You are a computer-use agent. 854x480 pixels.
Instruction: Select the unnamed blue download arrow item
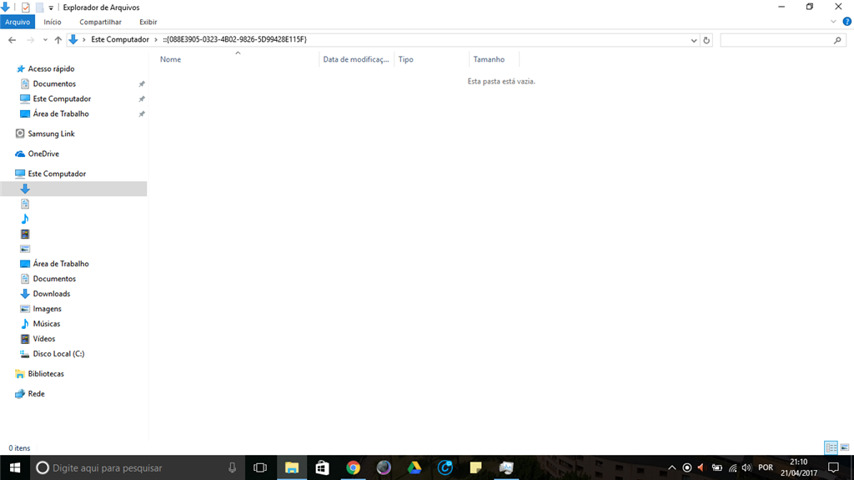click(25, 189)
